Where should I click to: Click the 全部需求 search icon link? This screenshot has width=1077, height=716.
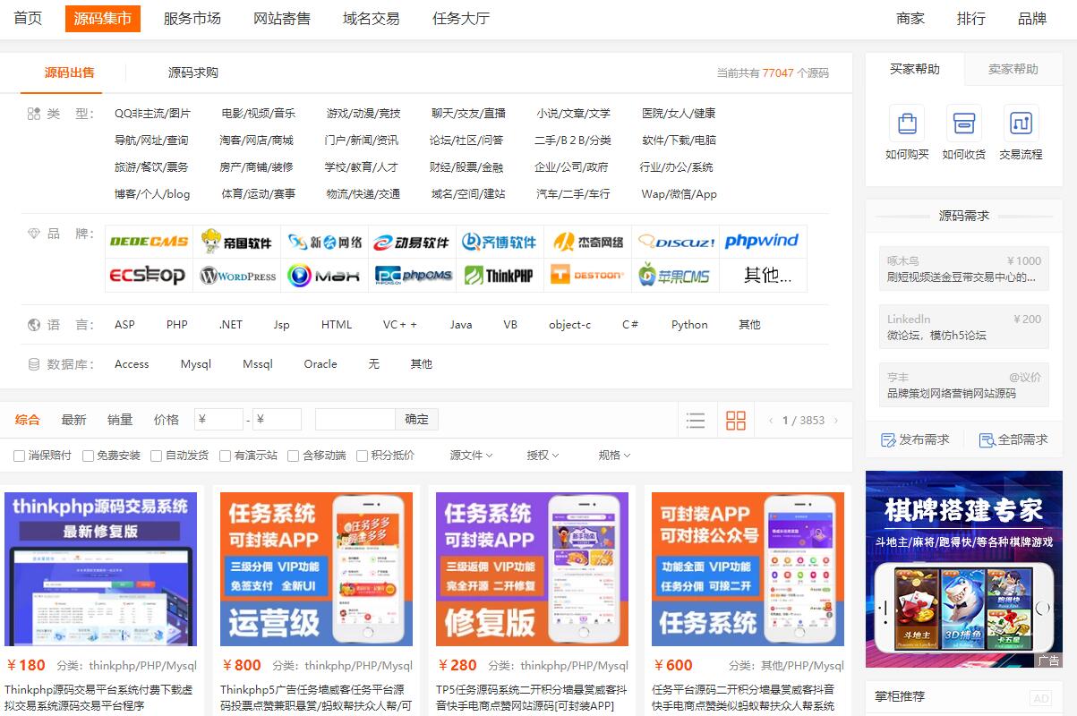coord(1013,439)
